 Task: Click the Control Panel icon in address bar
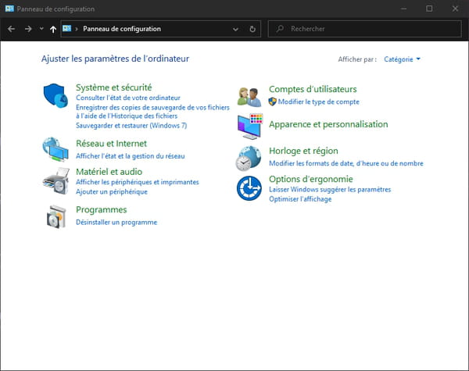(66, 28)
